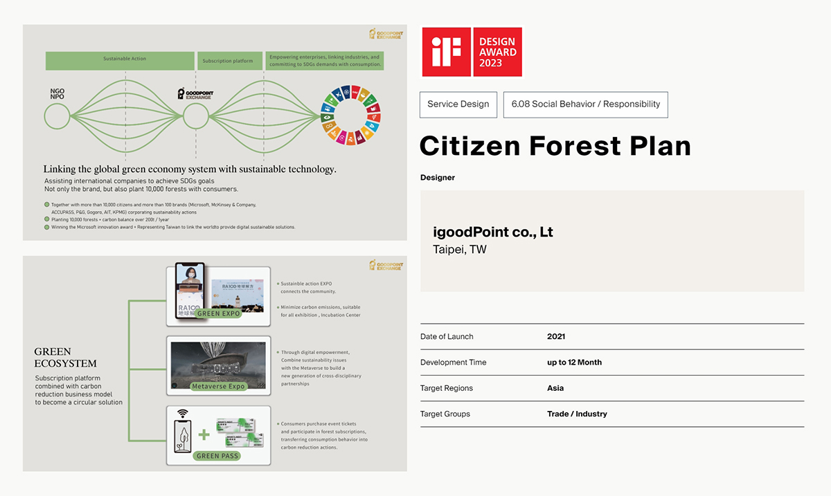831x496 pixels.
Task: Select the Service Design category tag
Action: click(x=458, y=104)
